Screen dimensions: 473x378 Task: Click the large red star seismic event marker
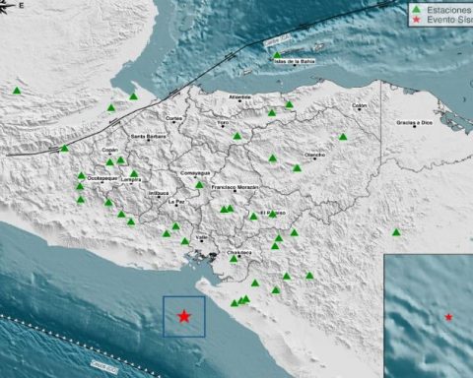[184, 316]
